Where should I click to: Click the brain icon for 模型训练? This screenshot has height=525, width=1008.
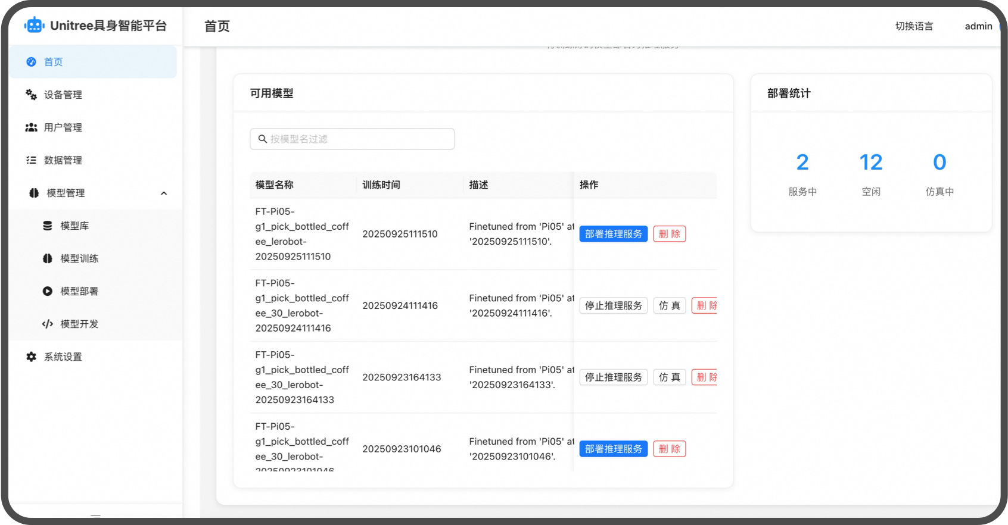point(48,258)
